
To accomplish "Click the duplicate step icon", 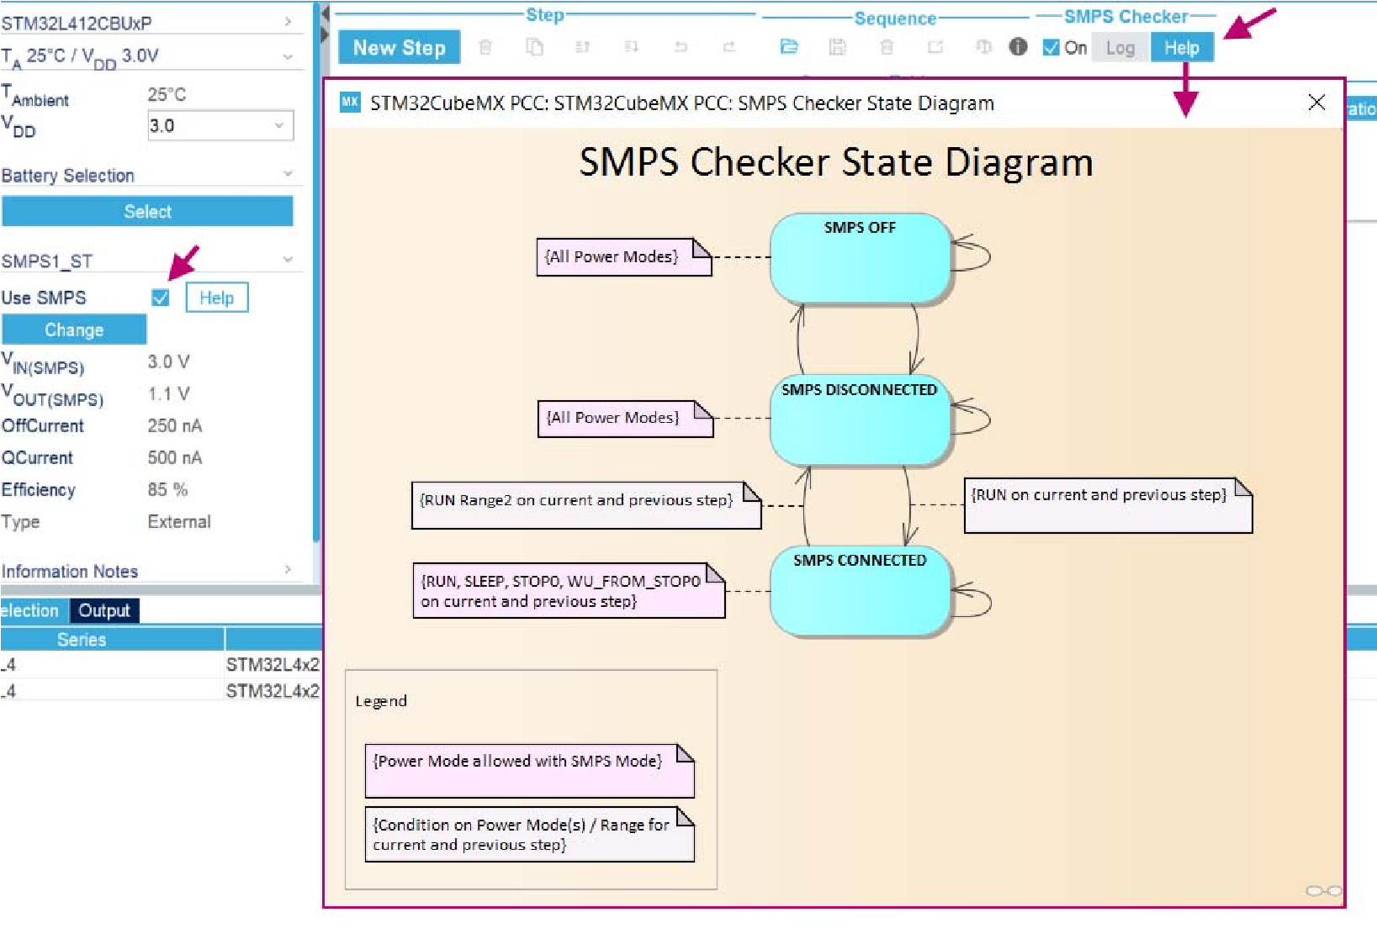I will [x=534, y=47].
